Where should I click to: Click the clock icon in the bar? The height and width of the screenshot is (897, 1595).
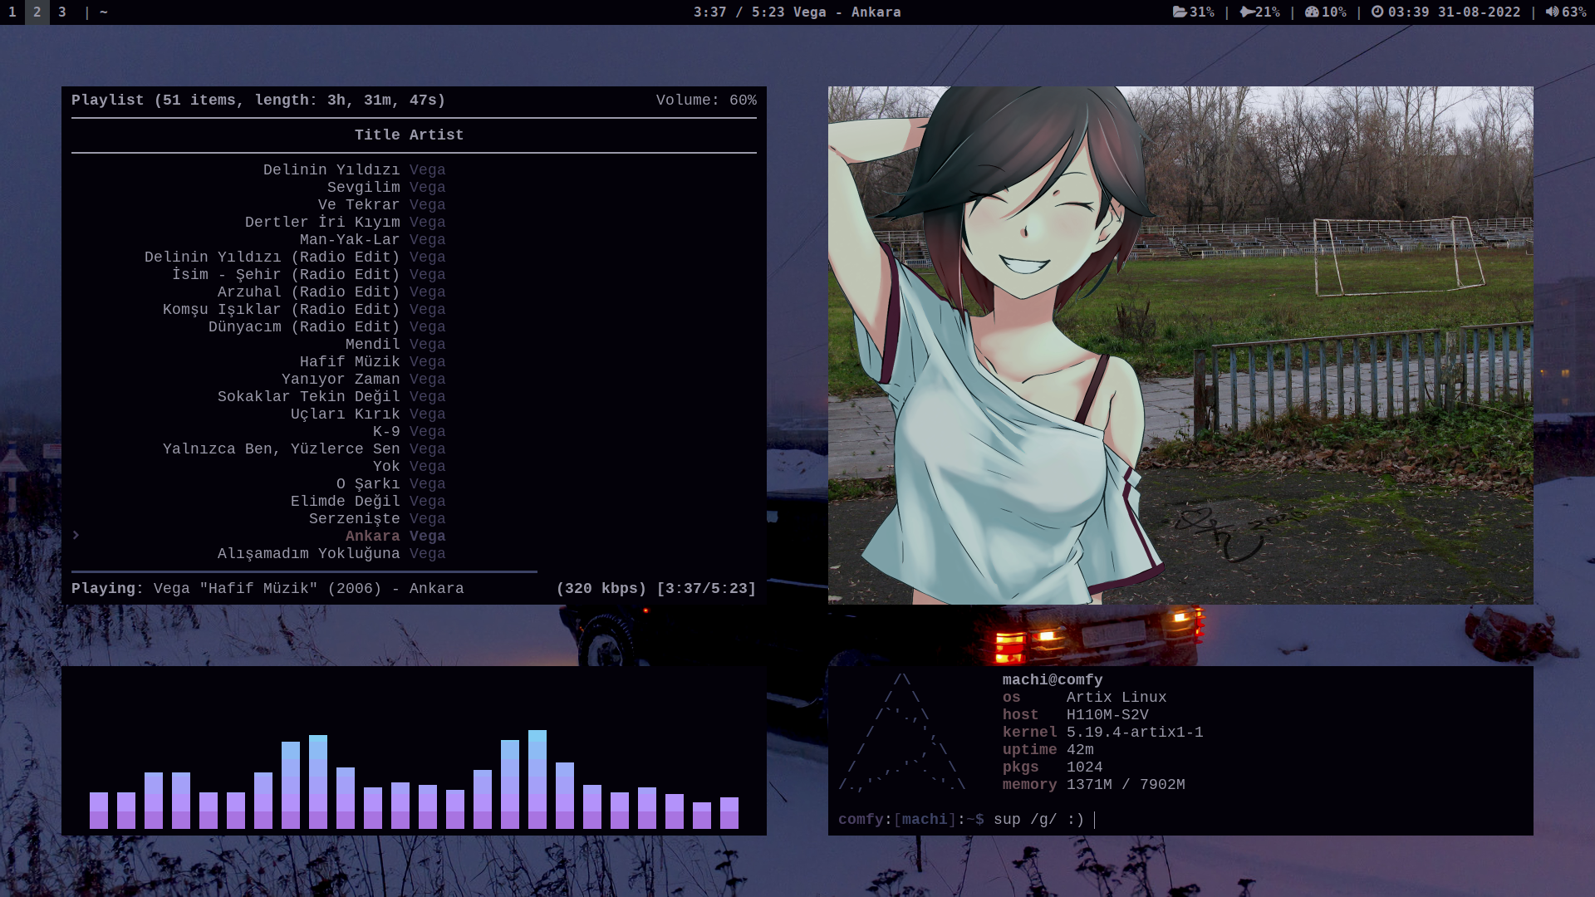click(x=1377, y=12)
